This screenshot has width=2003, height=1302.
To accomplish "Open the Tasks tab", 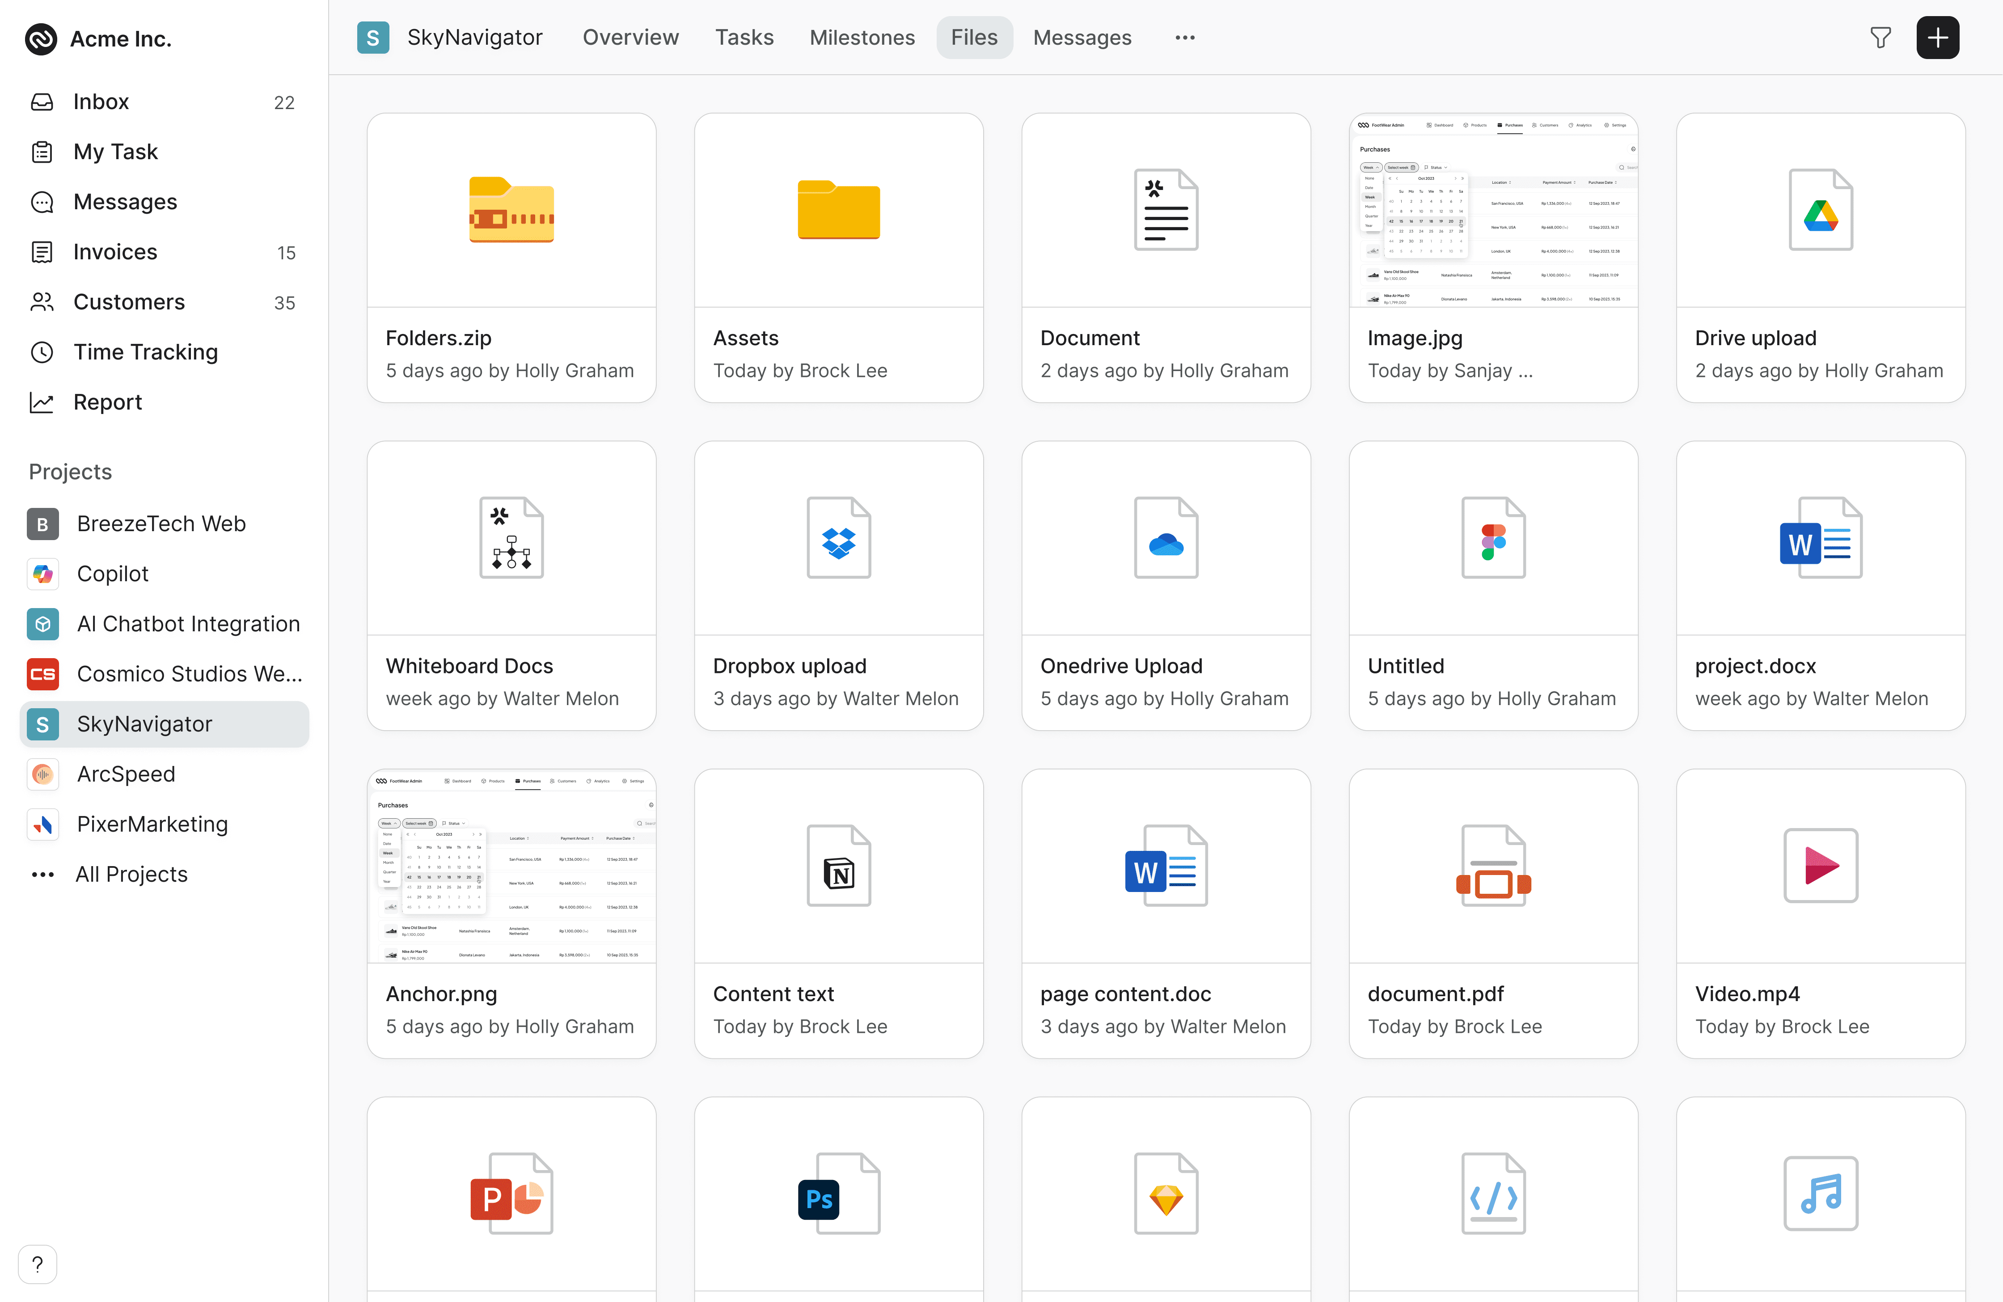I will pyautogui.click(x=744, y=38).
